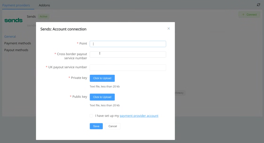Click the refresh icon in top-right corner
Image resolution: width=264 pixels, height=143 pixels.
tap(258, 5)
